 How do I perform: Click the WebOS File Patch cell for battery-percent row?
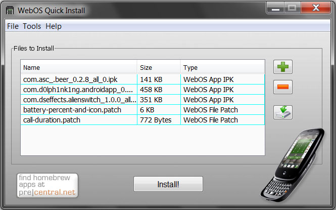pyautogui.click(x=223, y=110)
